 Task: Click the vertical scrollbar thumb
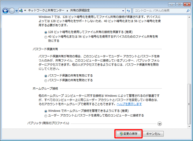point(189,104)
